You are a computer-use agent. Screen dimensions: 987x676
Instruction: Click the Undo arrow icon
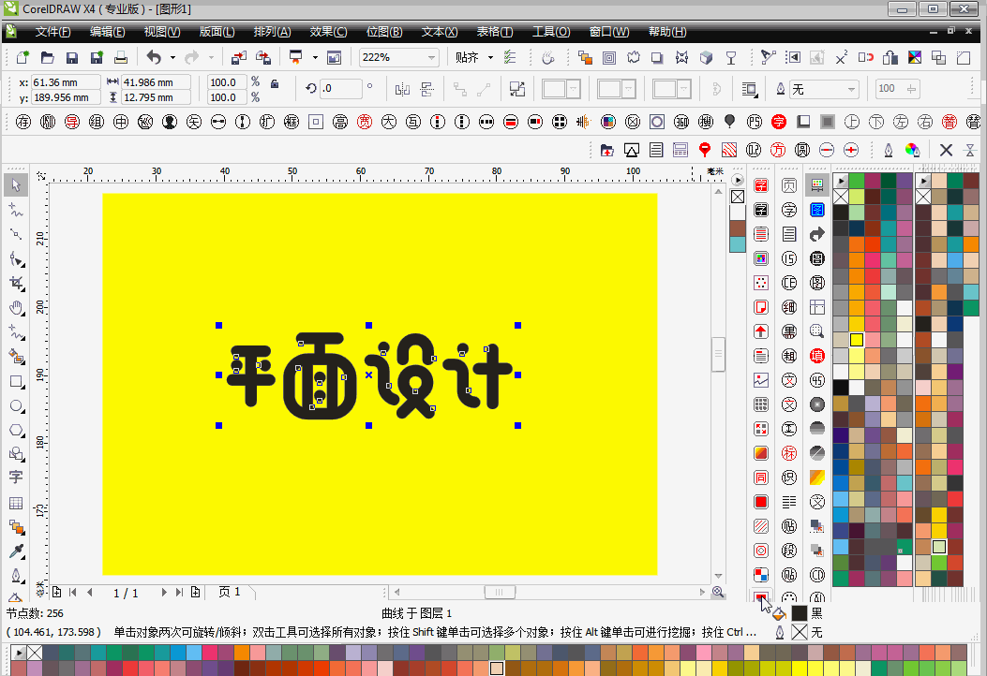(x=154, y=58)
